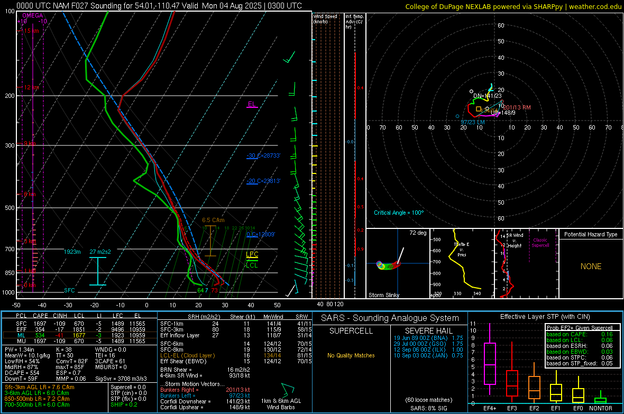Click the SHIP = 0.2 value
Screen dimensions: 624x414
pyautogui.click(x=124, y=404)
